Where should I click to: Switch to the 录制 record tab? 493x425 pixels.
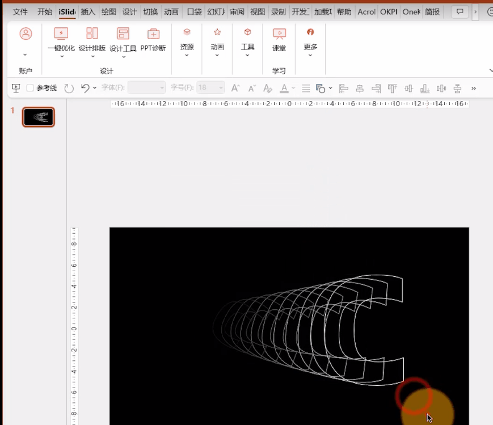[x=278, y=12]
